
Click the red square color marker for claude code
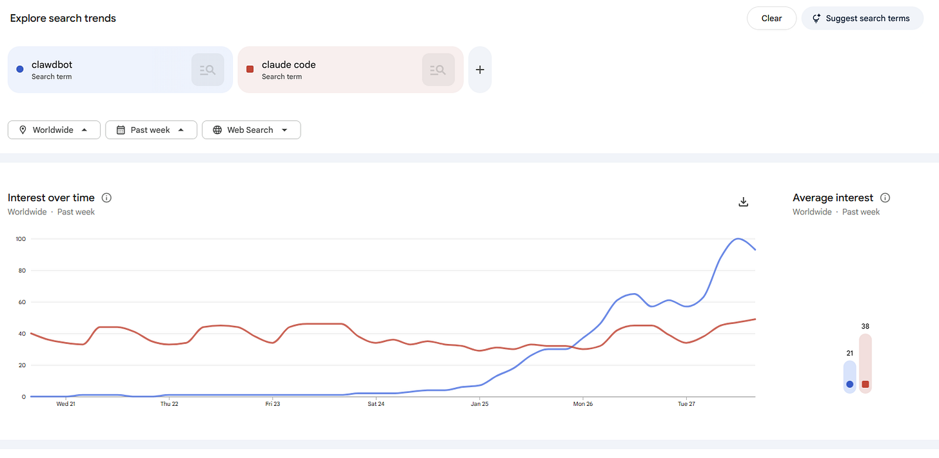(250, 69)
